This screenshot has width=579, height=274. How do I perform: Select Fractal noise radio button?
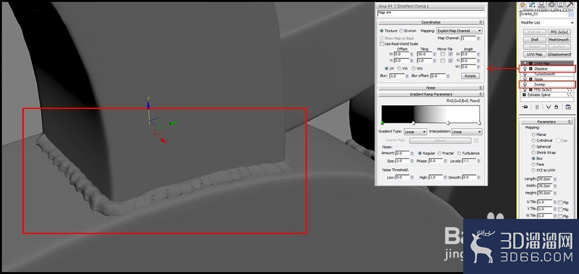pyautogui.click(x=439, y=154)
